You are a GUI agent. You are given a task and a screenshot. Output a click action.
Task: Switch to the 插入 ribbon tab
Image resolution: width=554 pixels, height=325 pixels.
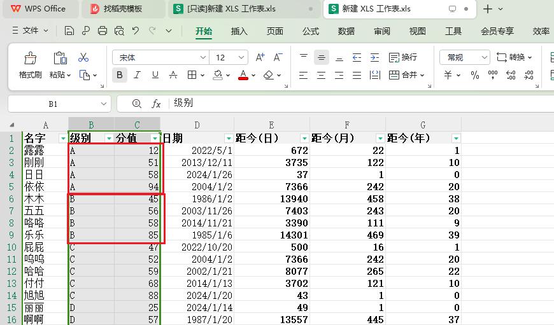click(x=239, y=31)
